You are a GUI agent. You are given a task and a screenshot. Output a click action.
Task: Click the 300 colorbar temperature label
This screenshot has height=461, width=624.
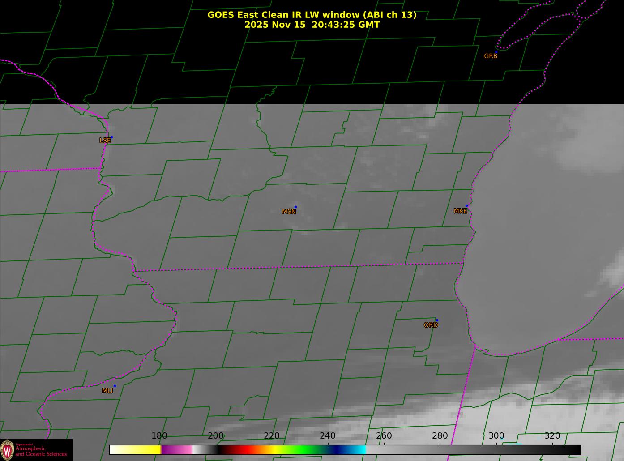click(x=496, y=436)
